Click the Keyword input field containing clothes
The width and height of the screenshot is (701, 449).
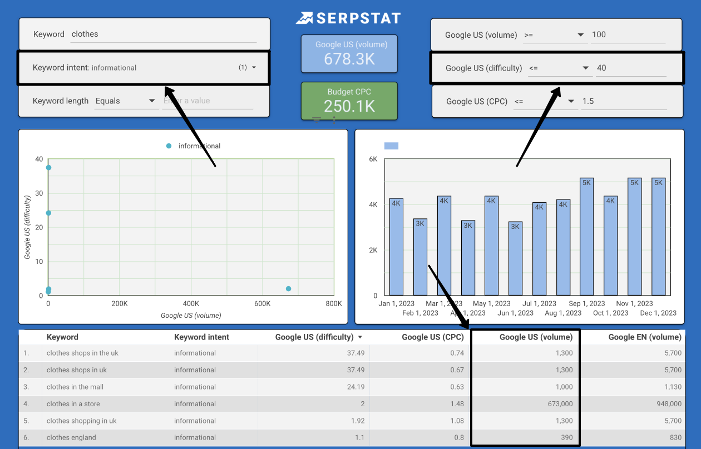[x=164, y=34]
